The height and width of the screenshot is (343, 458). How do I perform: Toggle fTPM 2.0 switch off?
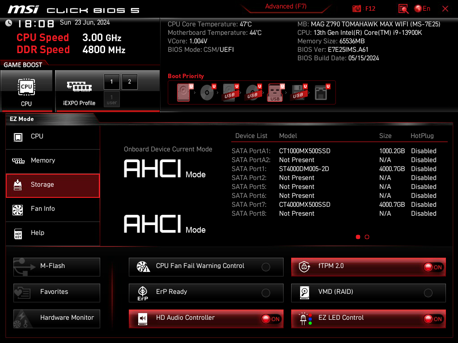coord(433,267)
